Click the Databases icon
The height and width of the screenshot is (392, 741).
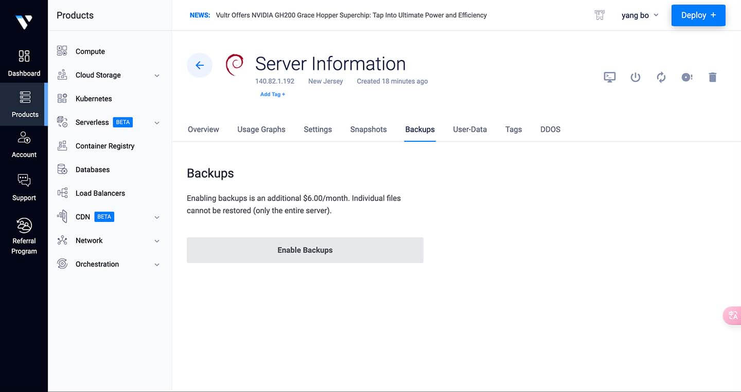pos(62,169)
